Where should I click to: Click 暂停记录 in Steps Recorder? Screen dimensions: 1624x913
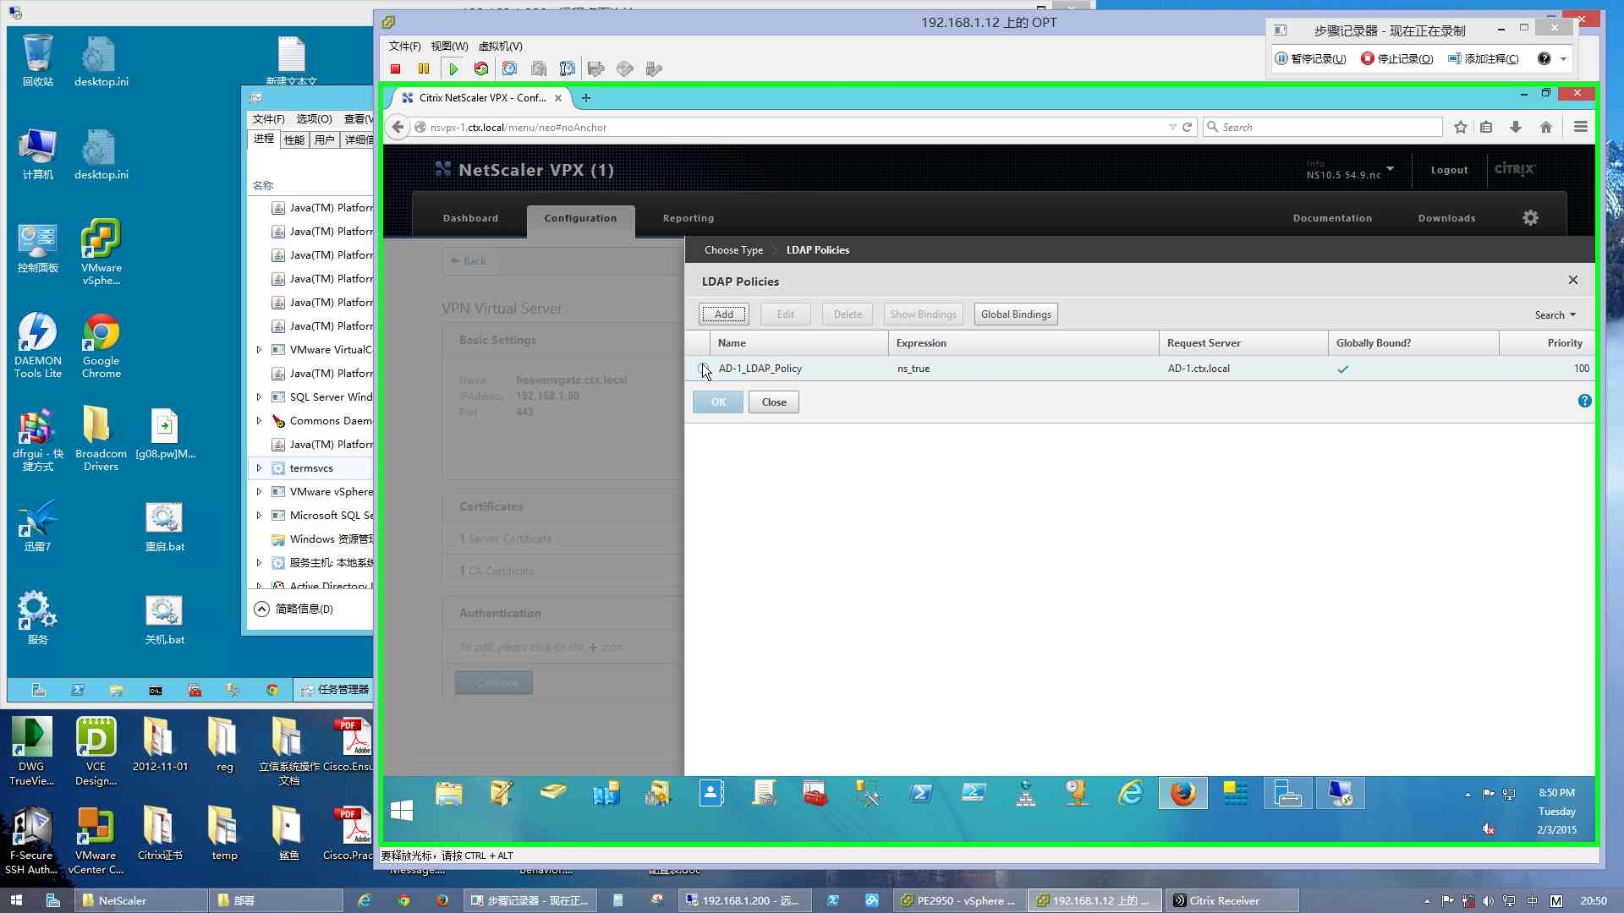click(x=1311, y=59)
